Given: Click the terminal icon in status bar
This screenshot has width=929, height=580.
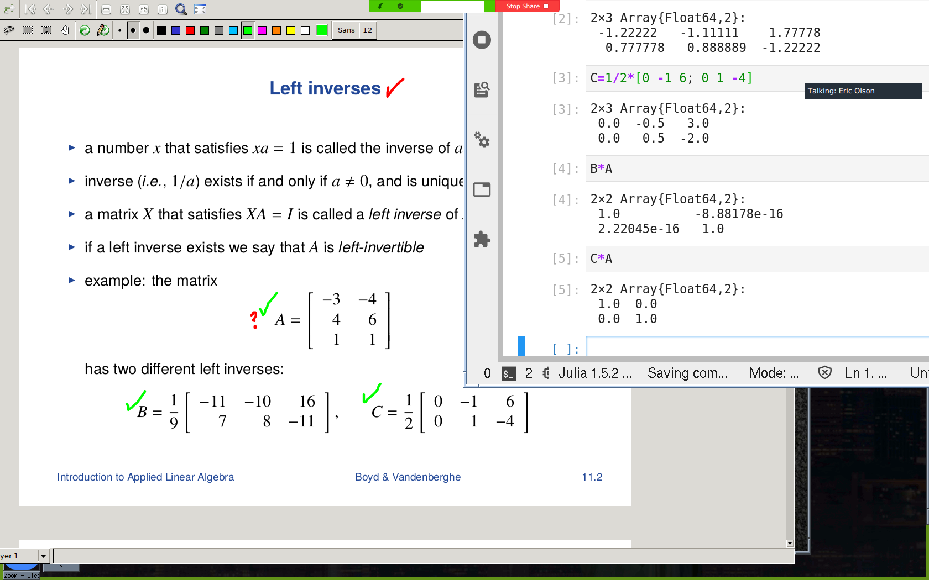Looking at the screenshot, I should point(508,373).
